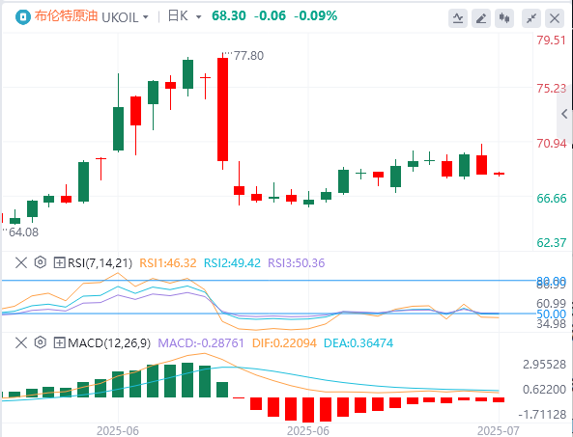Expand the right side panel chevron
Viewport: 573px width, 437px height.
tap(564, 114)
